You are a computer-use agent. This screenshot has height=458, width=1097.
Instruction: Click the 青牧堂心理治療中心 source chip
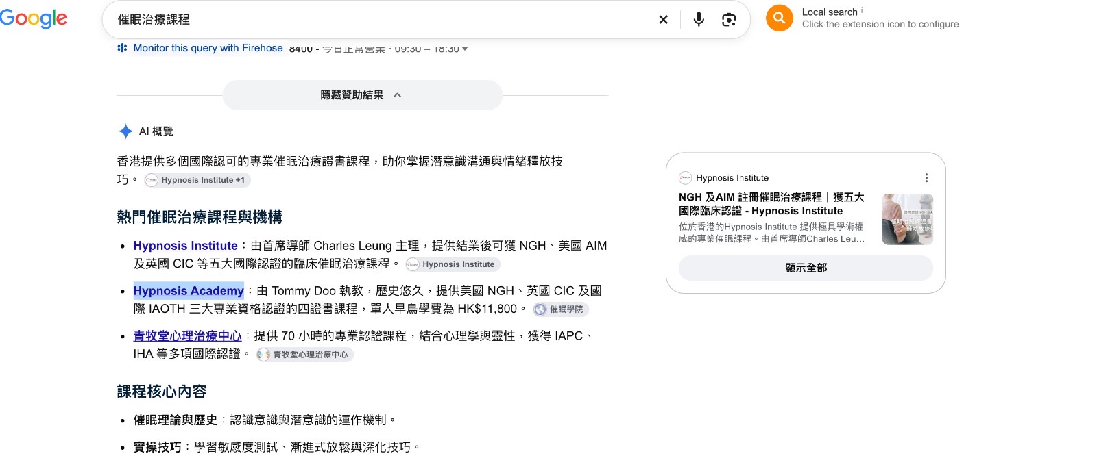click(304, 355)
